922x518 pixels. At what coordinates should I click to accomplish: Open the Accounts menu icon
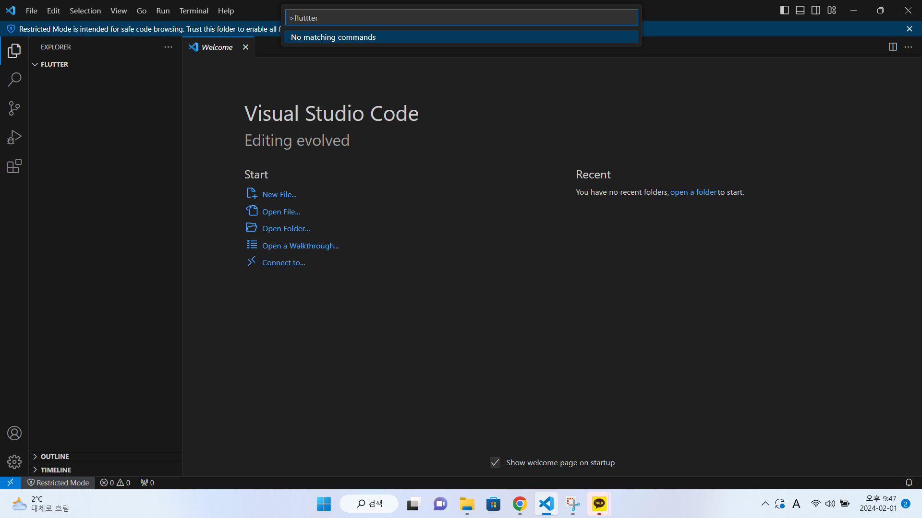pos(14,433)
